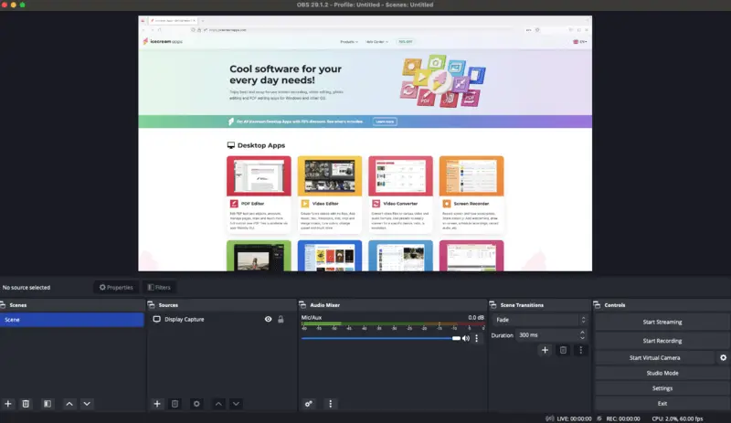
Task: Click Start Recording button
Action: [662, 340]
